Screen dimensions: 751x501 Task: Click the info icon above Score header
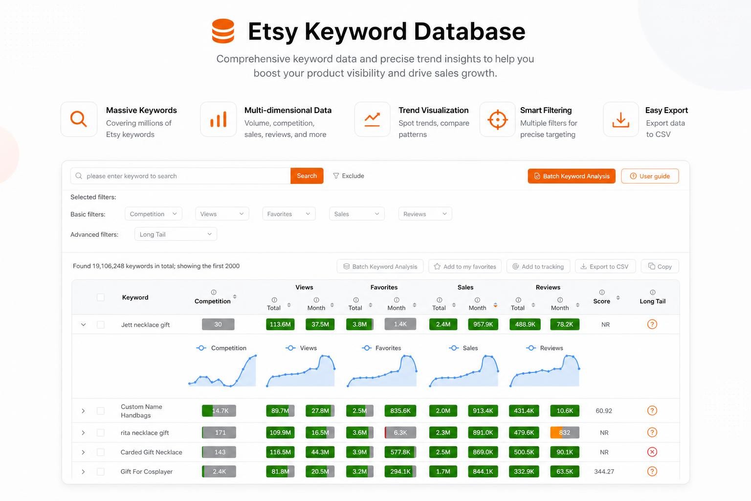[602, 292]
